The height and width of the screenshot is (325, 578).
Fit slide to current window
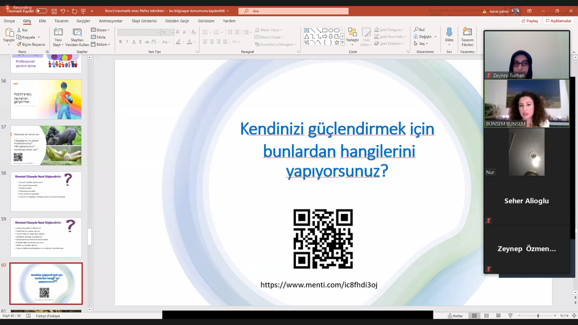coord(574,316)
